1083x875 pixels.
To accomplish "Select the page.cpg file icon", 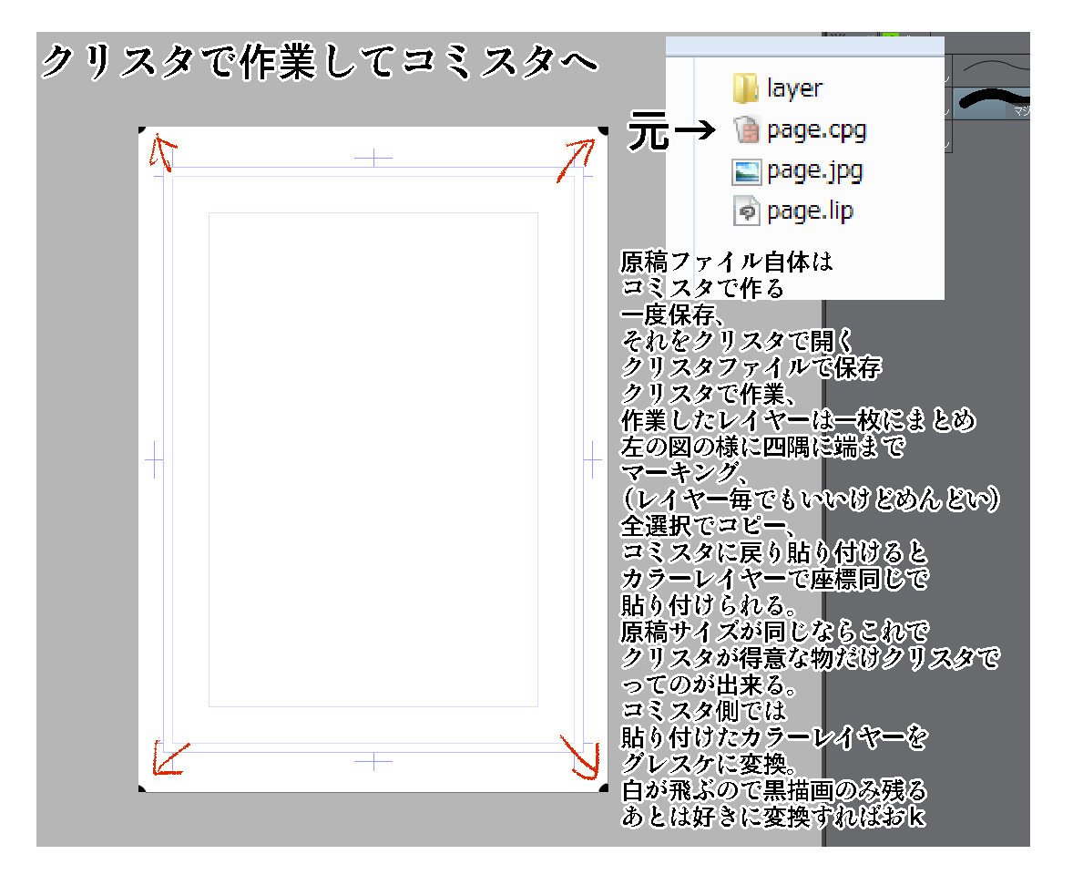I will [746, 129].
